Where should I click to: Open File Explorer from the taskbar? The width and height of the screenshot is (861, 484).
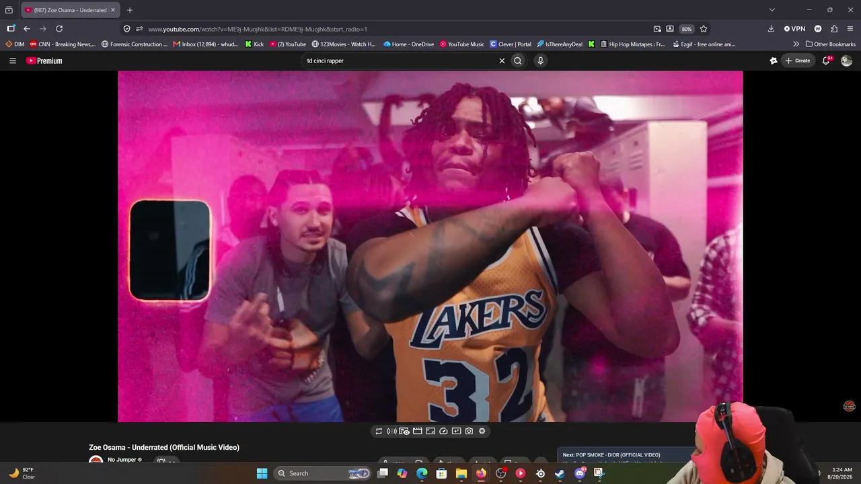(x=461, y=473)
